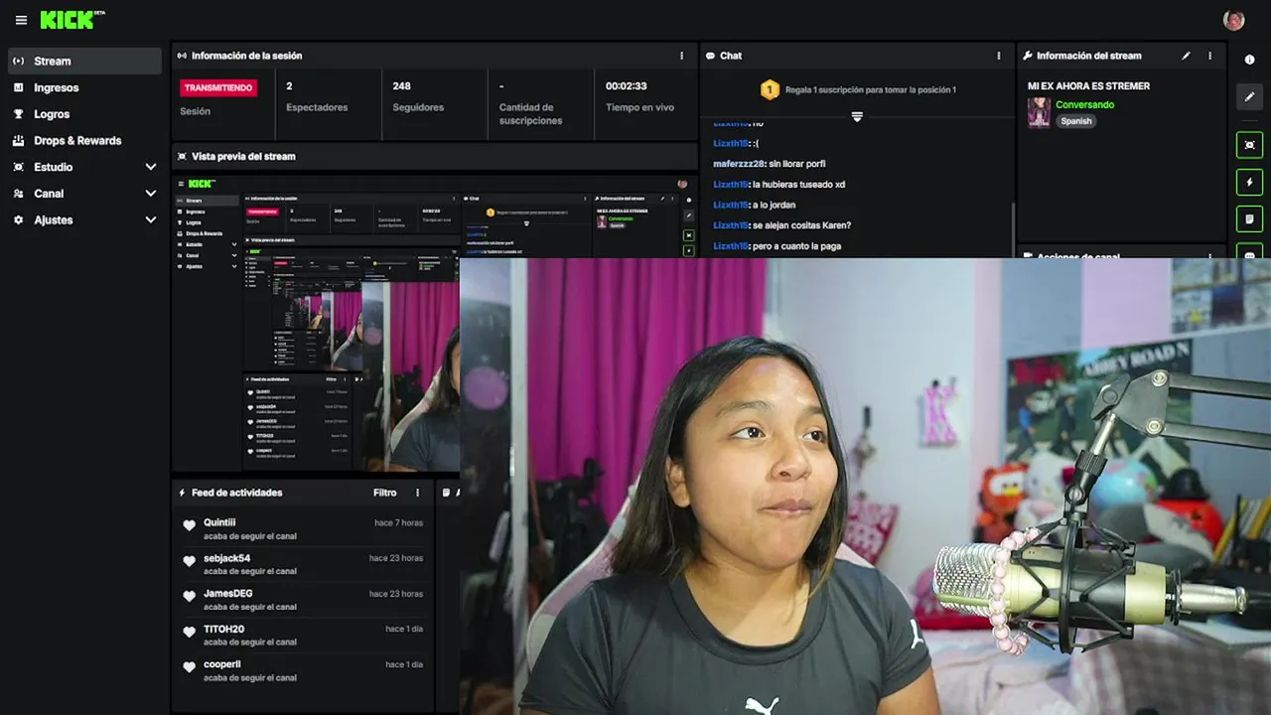The width and height of the screenshot is (1271, 715).
Task: Click the Tiempo en vivo timer
Action: point(627,86)
